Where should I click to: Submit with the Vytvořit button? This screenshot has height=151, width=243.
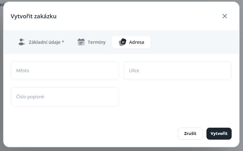(219, 134)
